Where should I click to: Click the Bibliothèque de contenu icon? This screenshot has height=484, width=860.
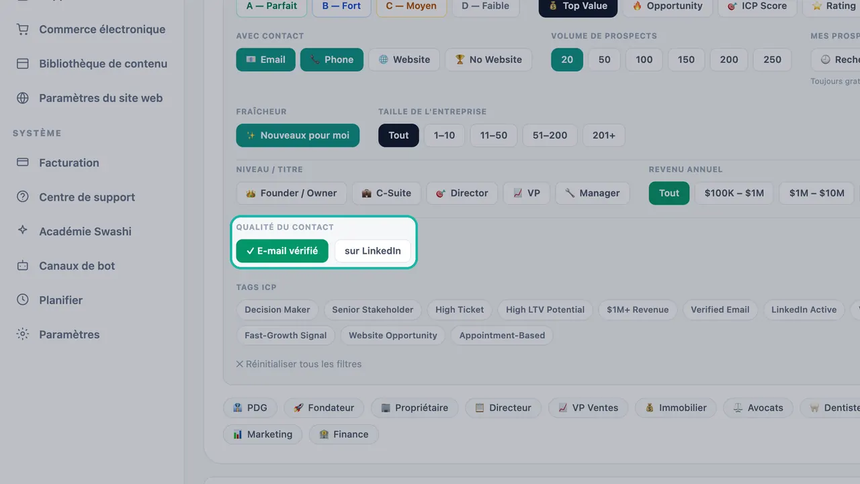click(23, 64)
